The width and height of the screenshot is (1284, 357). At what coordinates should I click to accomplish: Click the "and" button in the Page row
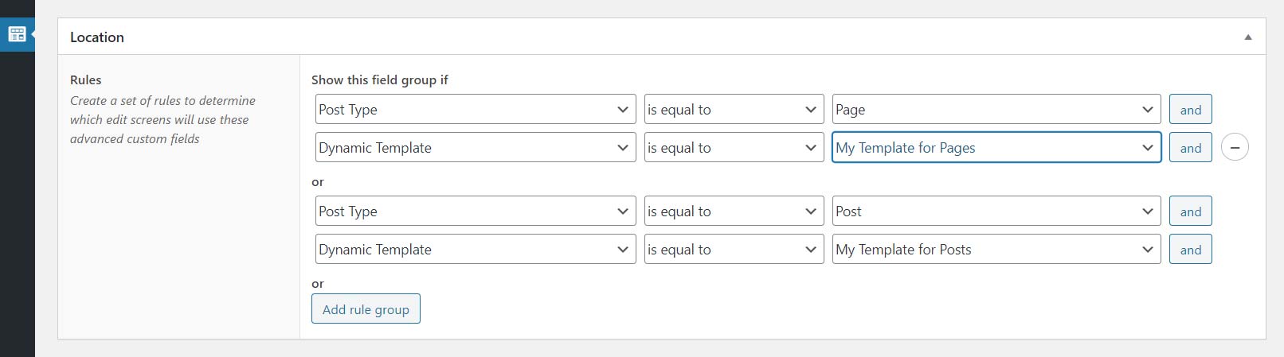pyautogui.click(x=1190, y=110)
